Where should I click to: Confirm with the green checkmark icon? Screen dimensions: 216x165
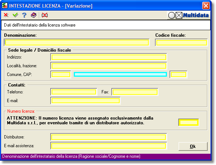tap(15, 15)
